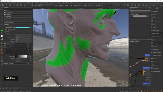This screenshot has height=92, width=163.
Task: Open the Python Console palette
Action: pyautogui.click(x=156, y=52)
